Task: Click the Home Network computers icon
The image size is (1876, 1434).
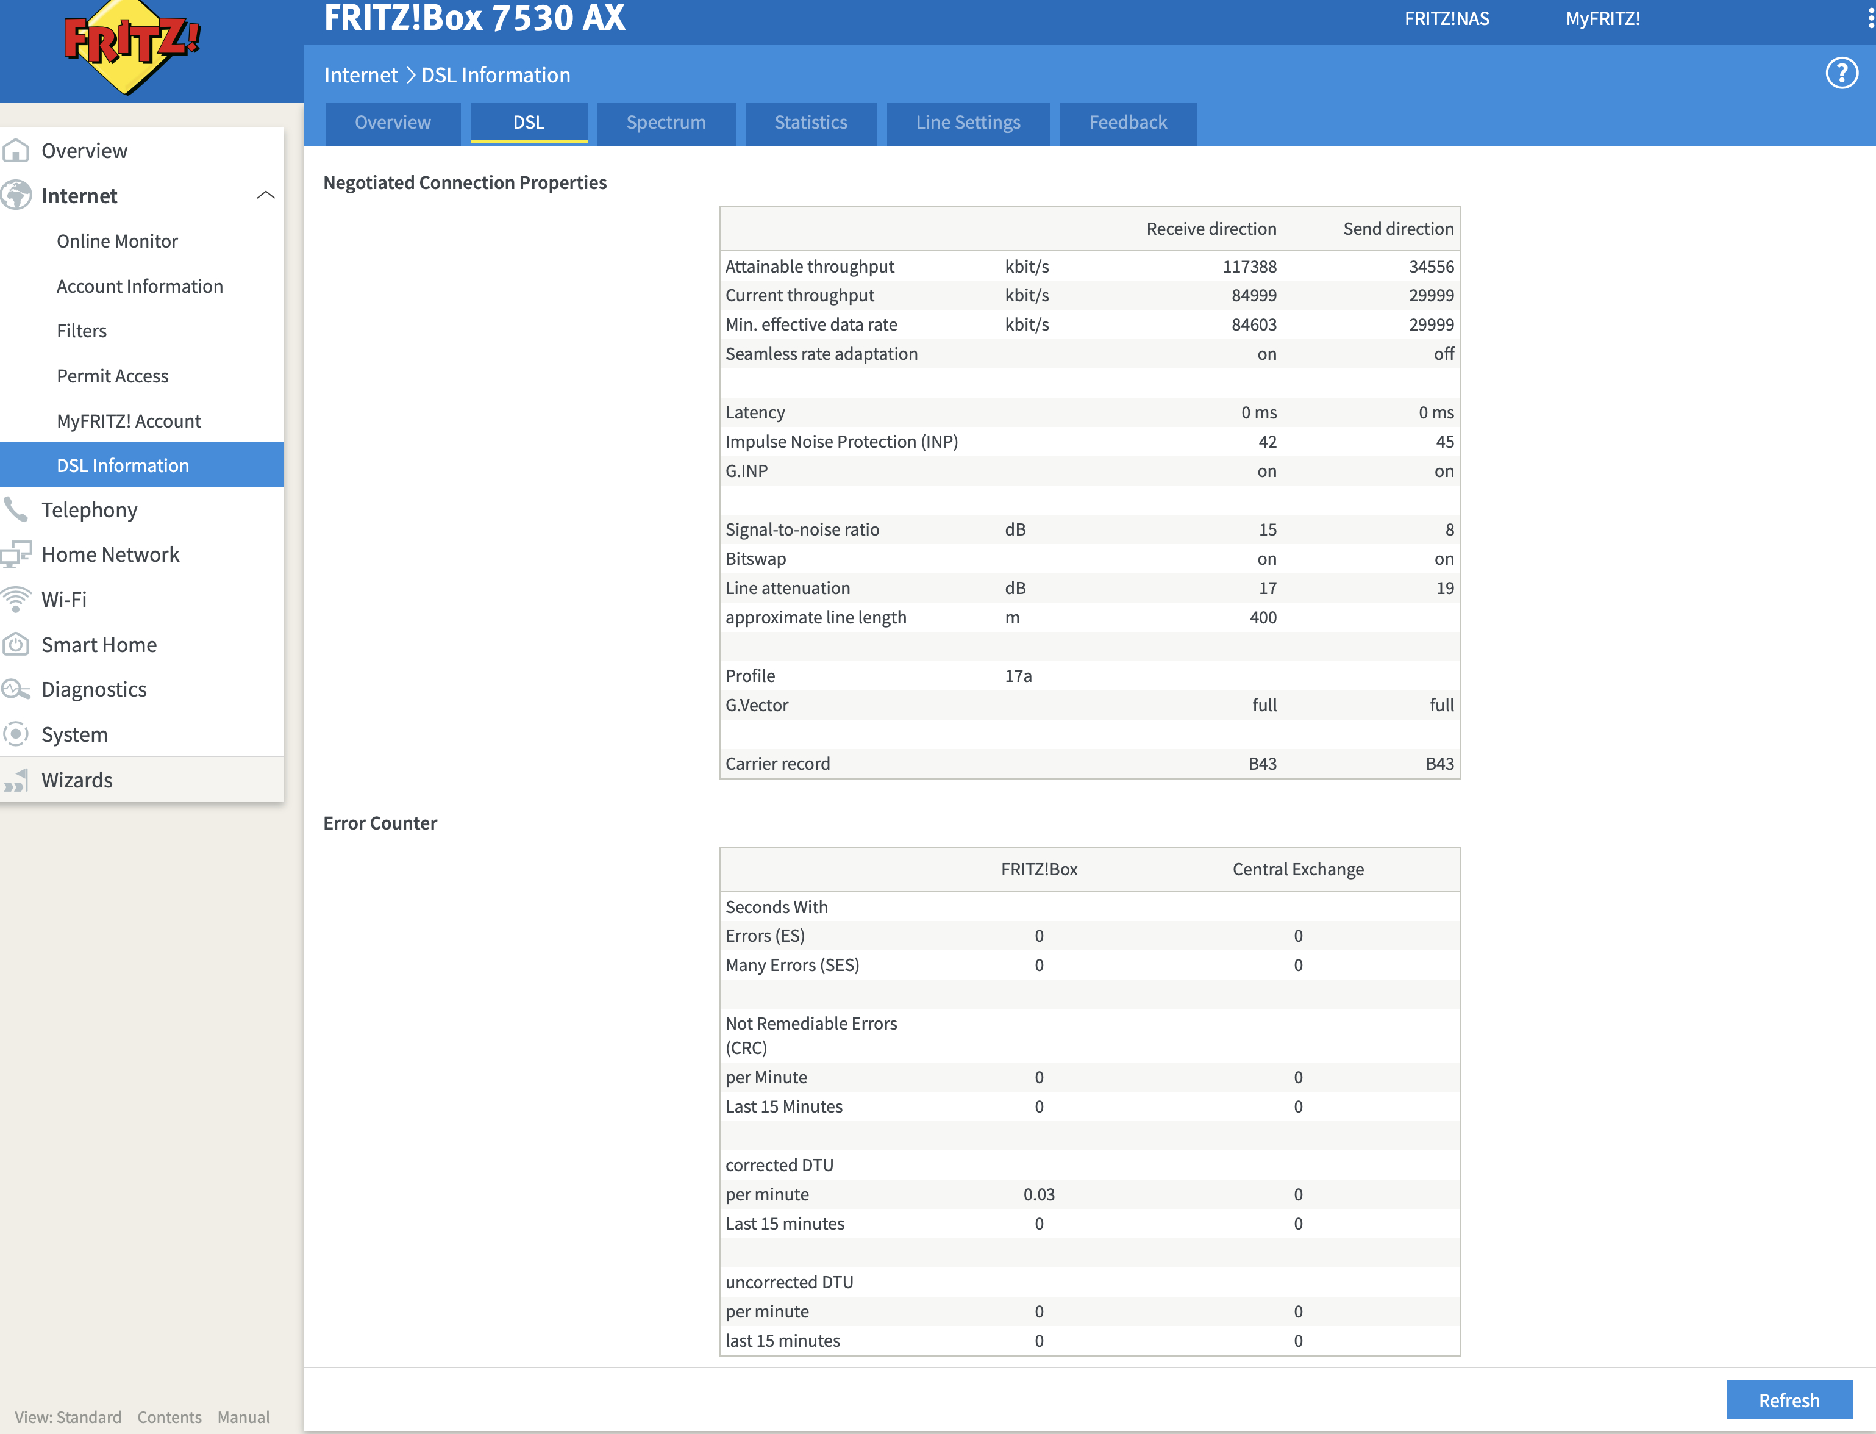Action: tap(16, 555)
